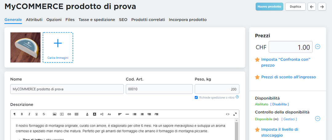
Task: Click the CHF price input field
Action: point(290,47)
